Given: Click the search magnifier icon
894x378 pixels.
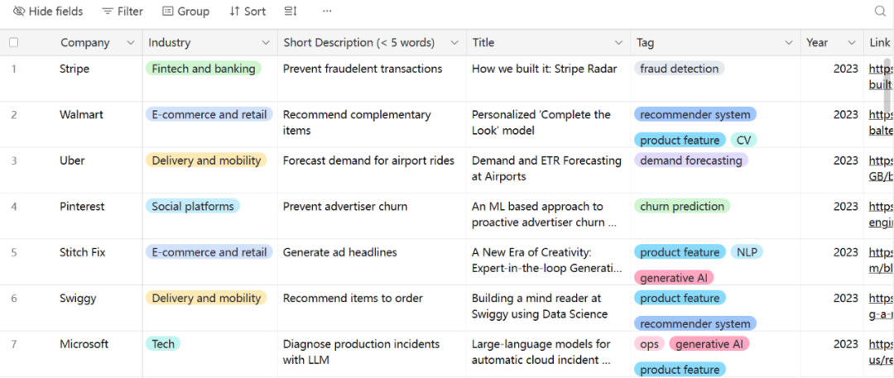Looking at the screenshot, I should point(880,12).
